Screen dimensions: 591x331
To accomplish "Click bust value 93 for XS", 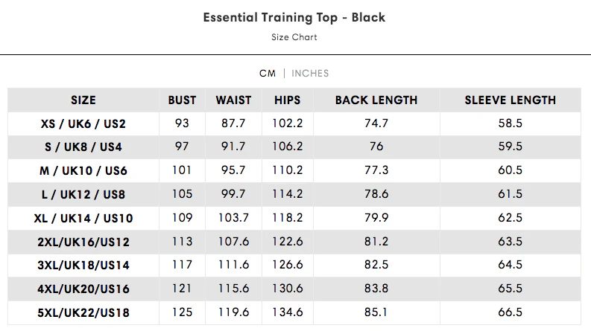I will click(x=182, y=123).
